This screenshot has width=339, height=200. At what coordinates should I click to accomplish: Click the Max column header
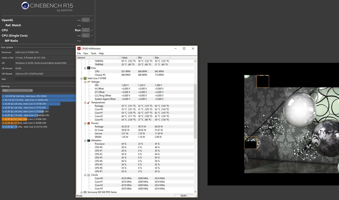pyautogui.click(x=162, y=57)
